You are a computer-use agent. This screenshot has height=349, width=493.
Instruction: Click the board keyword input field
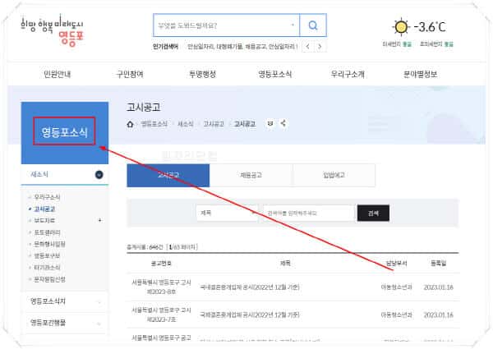click(x=309, y=213)
